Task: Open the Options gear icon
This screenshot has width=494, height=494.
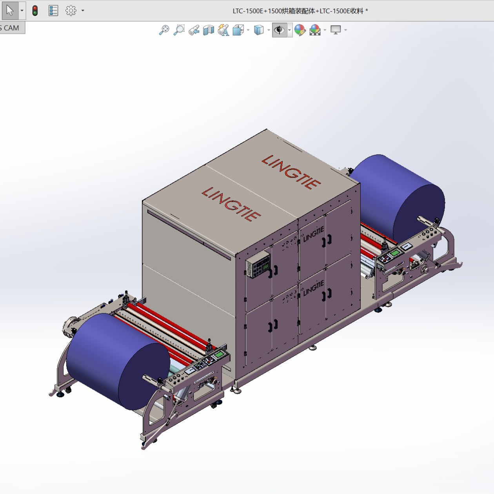Action: 71,11
